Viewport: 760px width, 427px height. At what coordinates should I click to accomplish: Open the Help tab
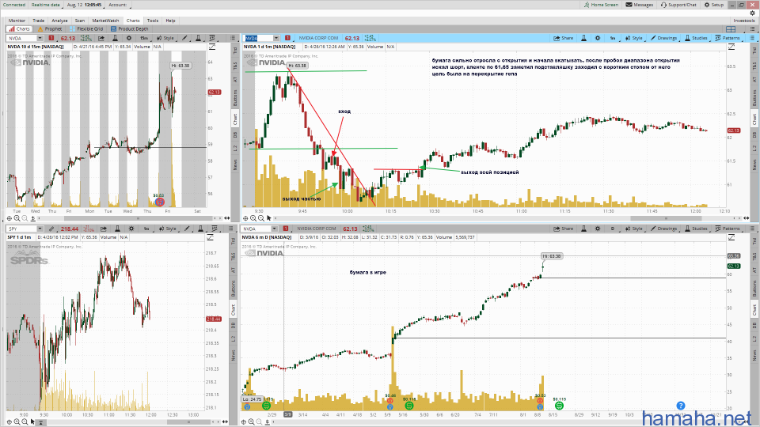click(x=171, y=21)
